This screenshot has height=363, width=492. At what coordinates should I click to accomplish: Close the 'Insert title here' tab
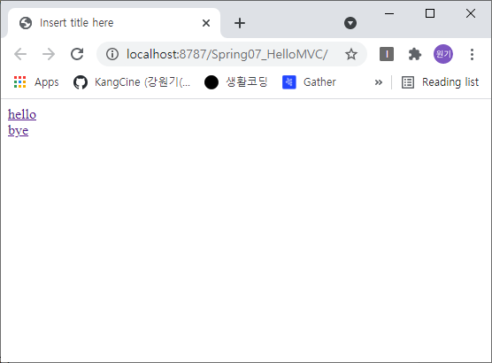pos(206,23)
